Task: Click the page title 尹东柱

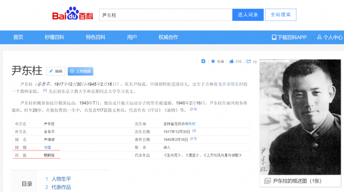Action: [27, 70]
